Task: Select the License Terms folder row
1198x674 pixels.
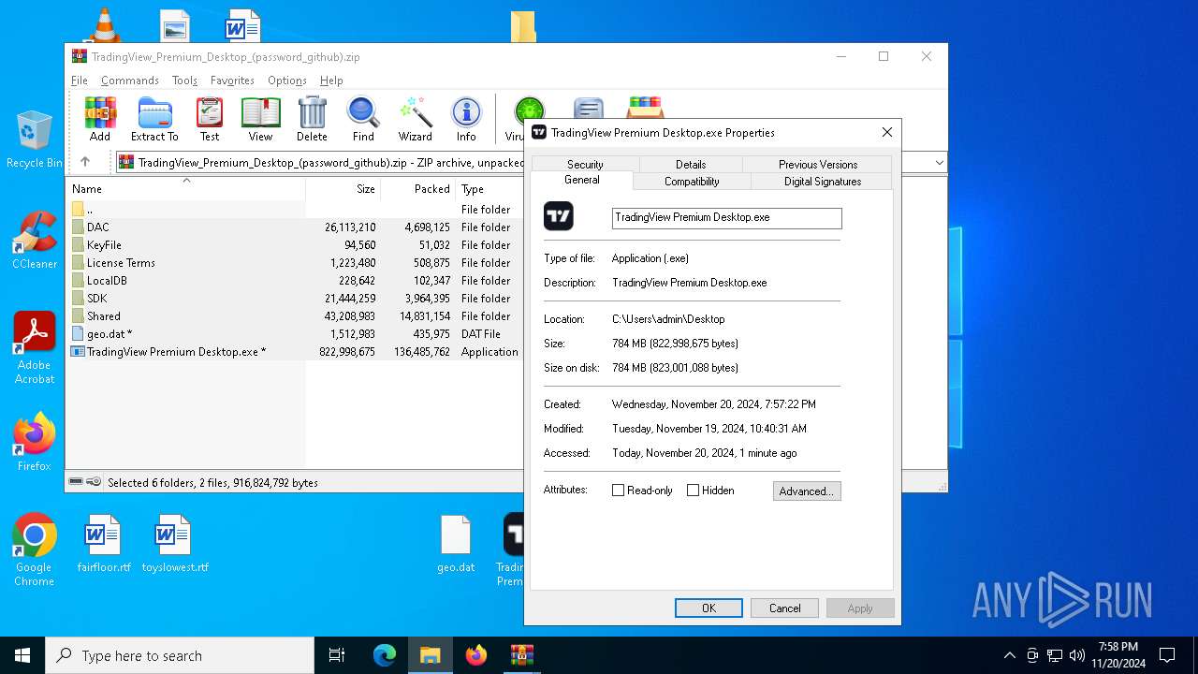Action: point(294,263)
